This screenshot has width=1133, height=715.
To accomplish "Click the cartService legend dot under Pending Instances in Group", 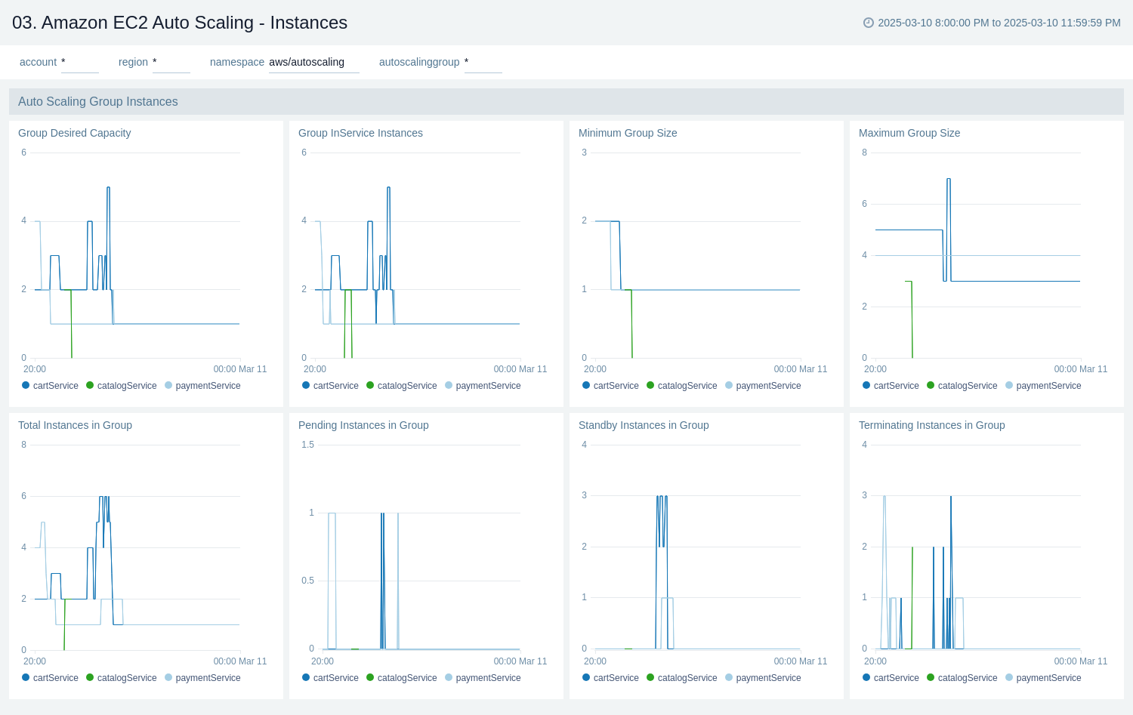I will click(305, 678).
